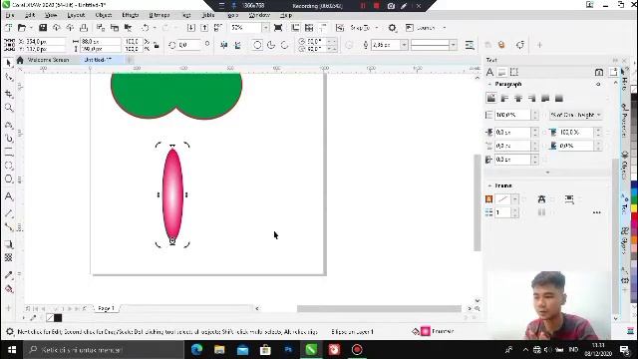Click customization gear in status bar
The height and width of the screenshot is (359, 638).
point(9,332)
